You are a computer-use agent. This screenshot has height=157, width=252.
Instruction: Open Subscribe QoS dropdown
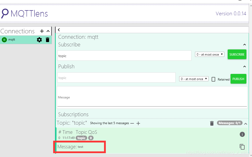[210, 55]
